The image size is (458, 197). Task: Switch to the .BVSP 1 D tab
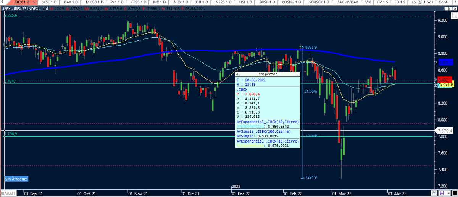266,2
